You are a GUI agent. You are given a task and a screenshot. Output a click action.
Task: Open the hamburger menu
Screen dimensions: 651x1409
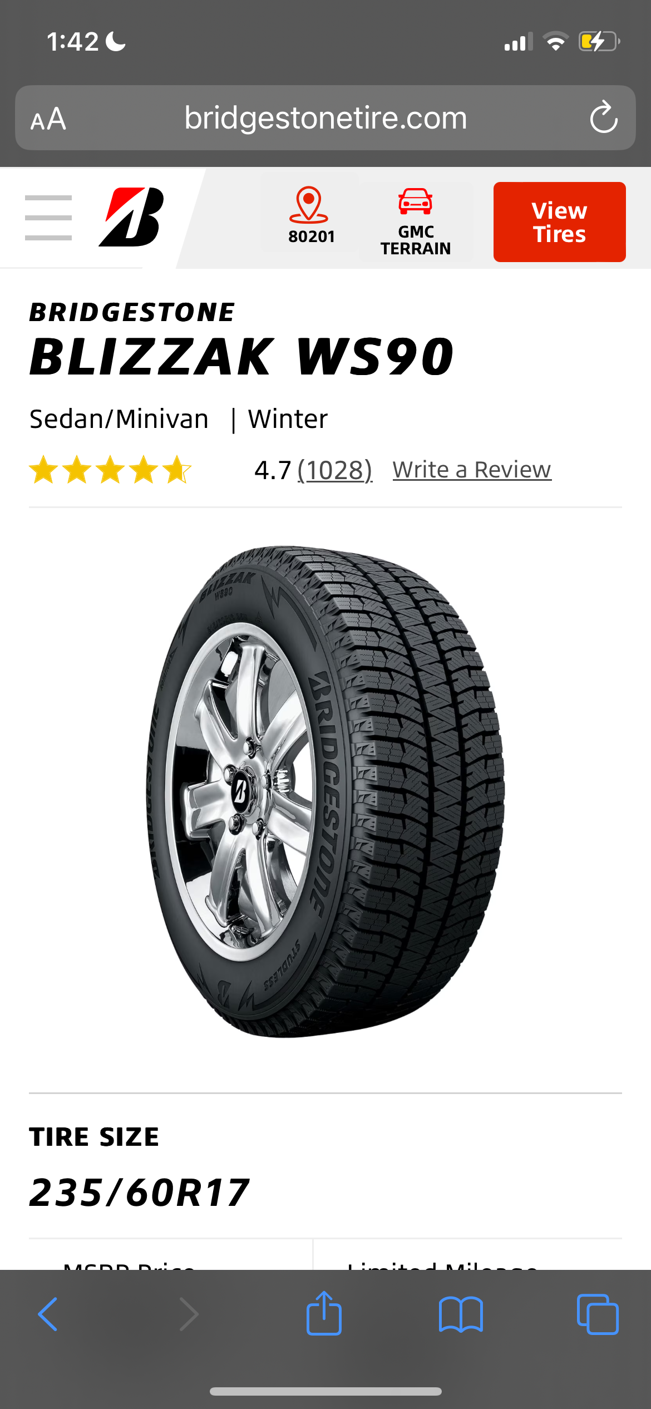pyautogui.click(x=48, y=218)
